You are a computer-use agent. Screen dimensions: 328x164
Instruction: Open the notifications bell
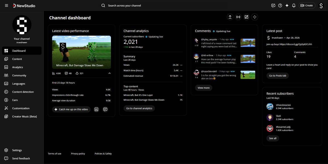294,5
